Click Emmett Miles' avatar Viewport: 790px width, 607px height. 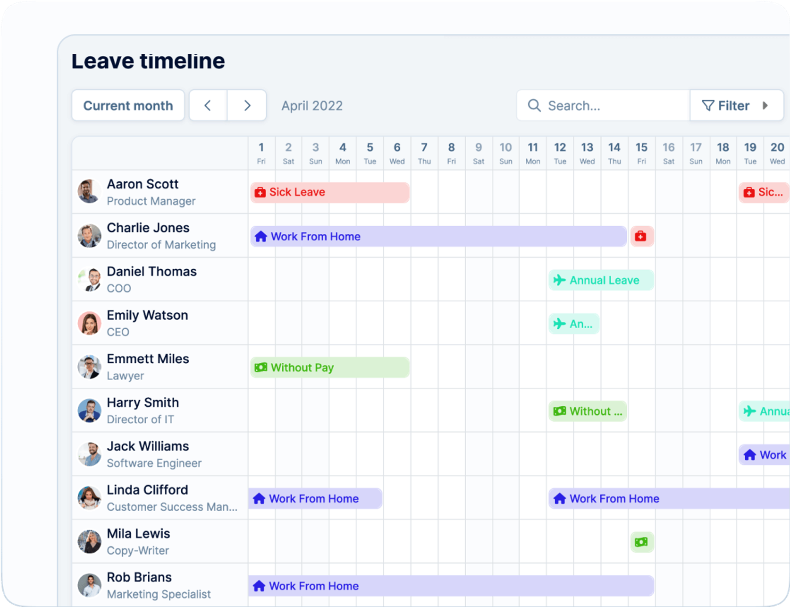click(x=89, y=367)
